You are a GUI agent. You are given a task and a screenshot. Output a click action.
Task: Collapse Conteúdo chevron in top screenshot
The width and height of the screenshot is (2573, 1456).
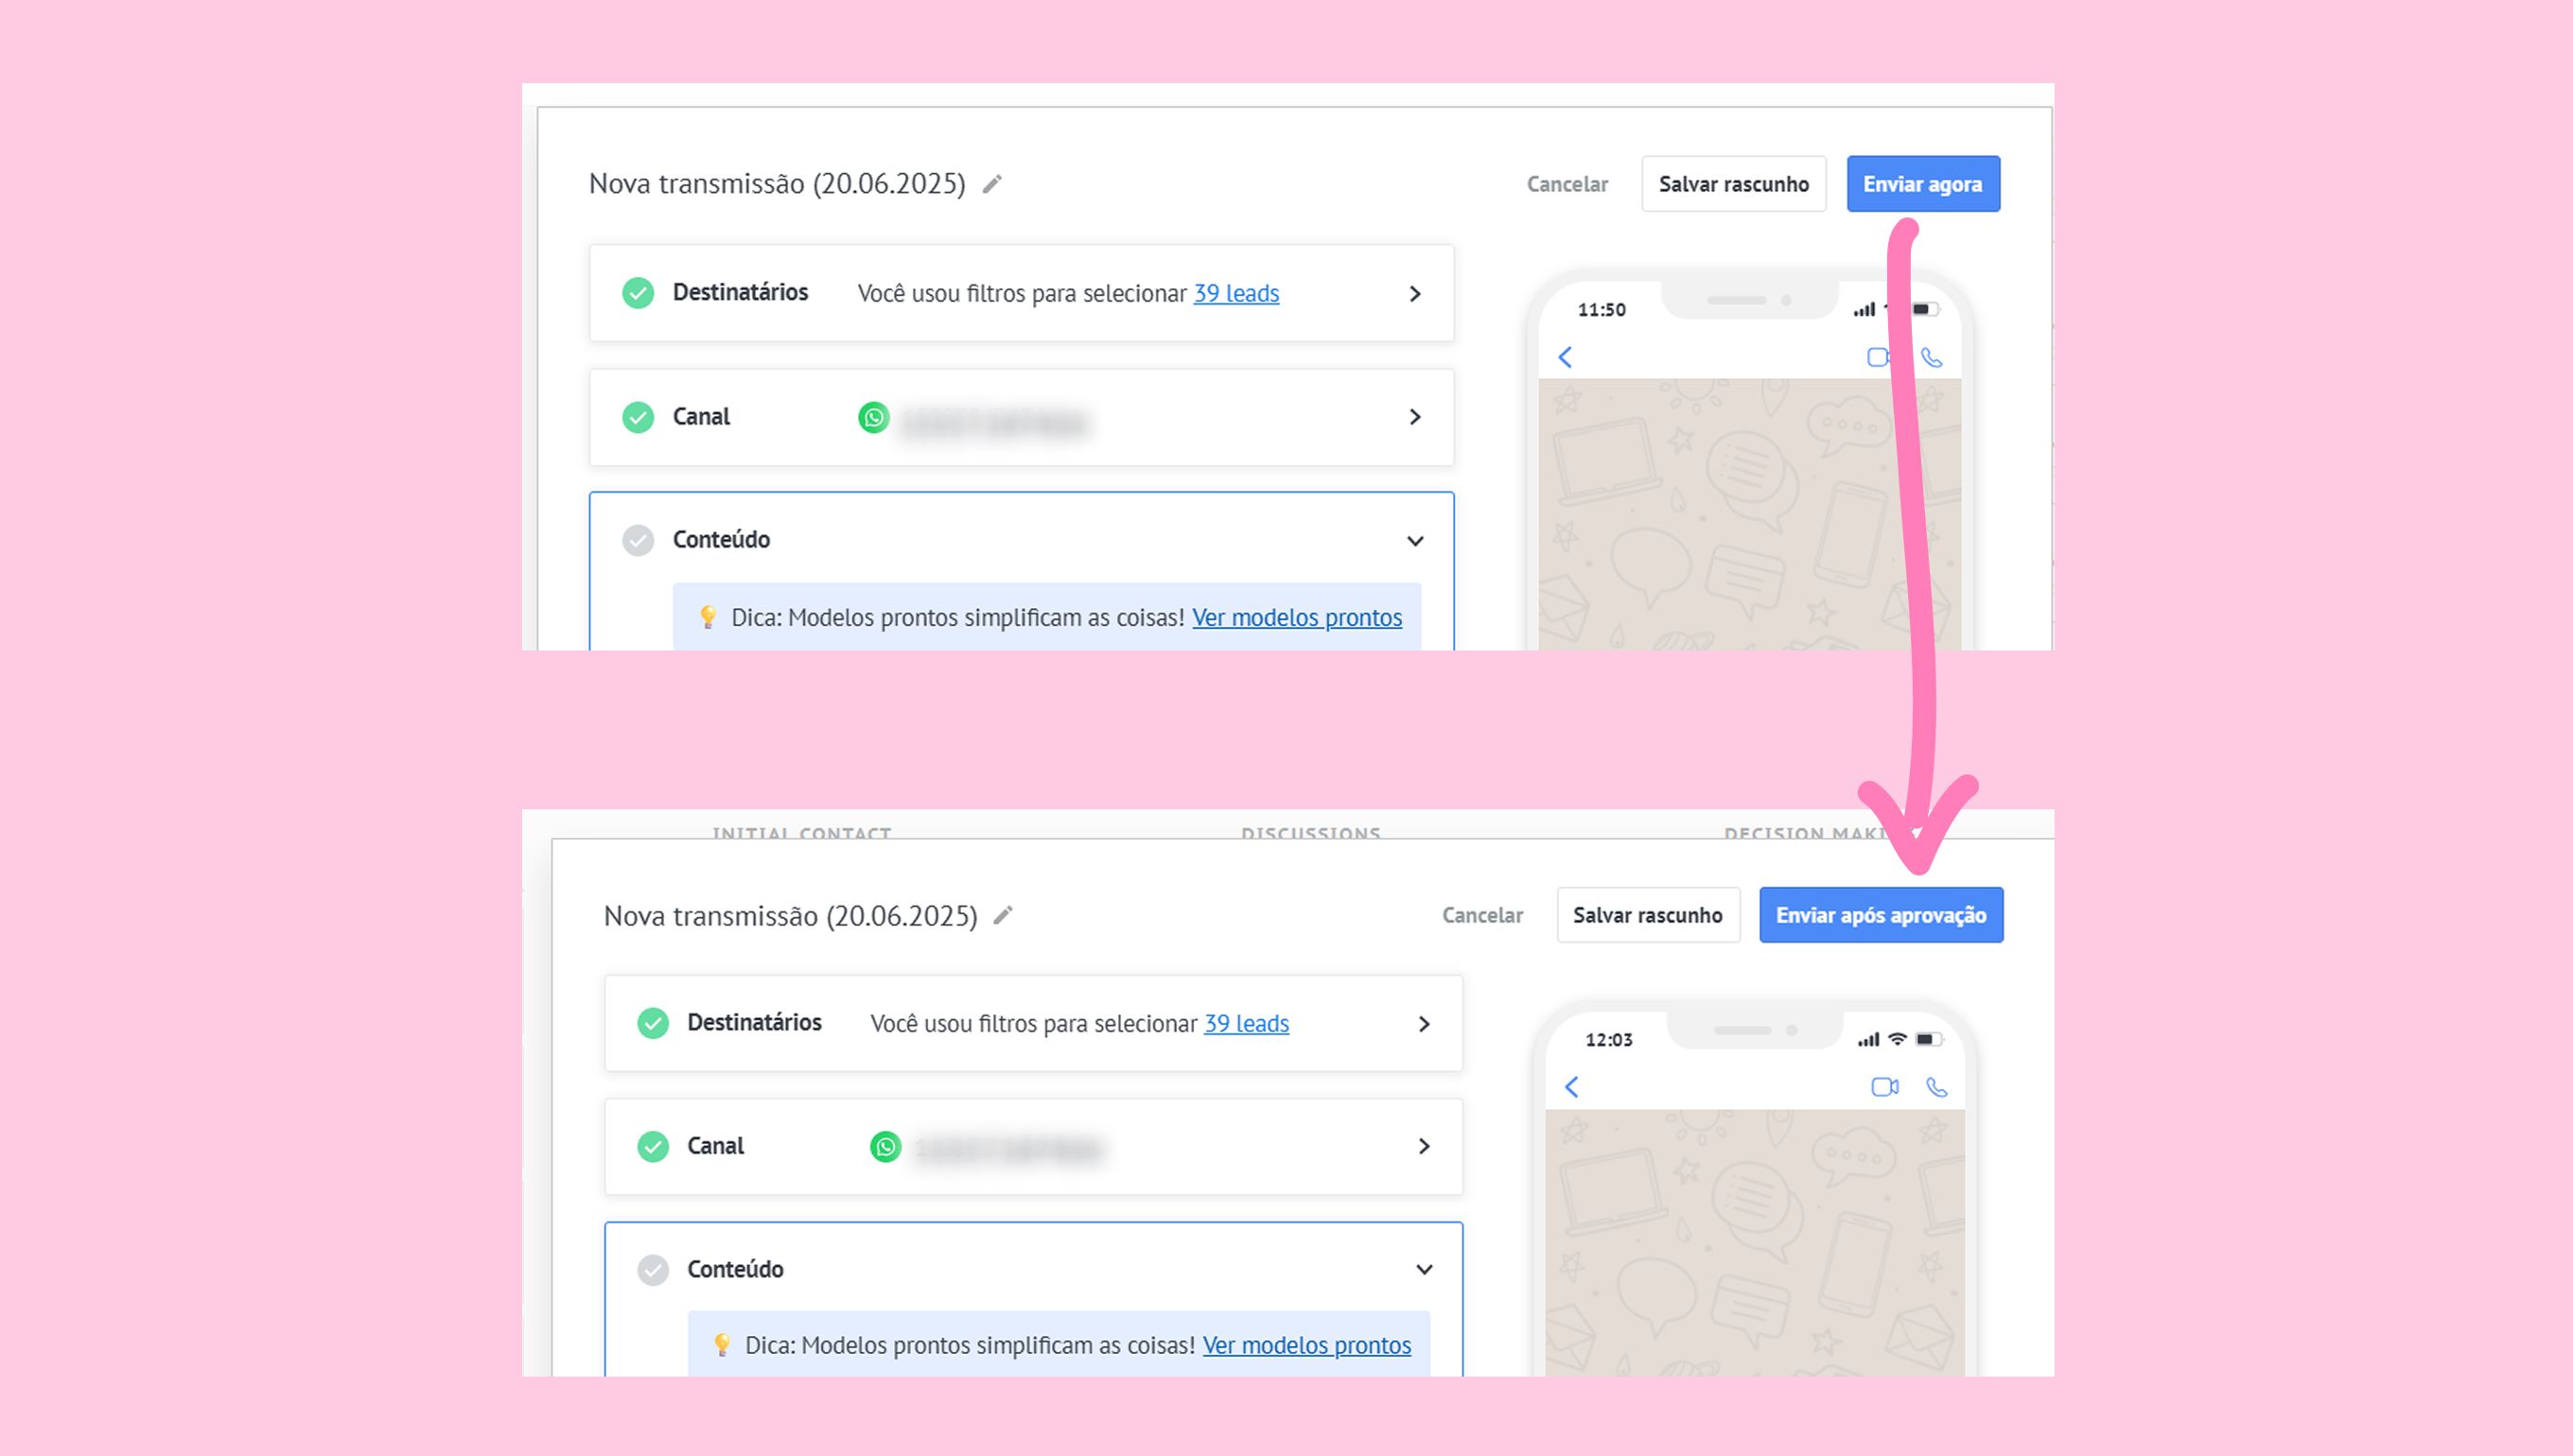pyautogui.click(x=1414, y=541)
